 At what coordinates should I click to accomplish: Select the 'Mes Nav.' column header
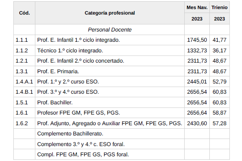pos(197,7)
